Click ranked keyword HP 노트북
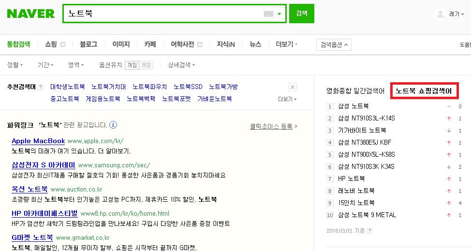 coord(351,178)
